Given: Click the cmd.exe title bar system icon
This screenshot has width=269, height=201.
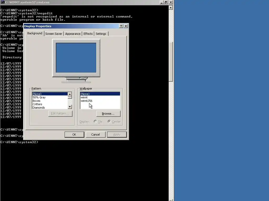Looking at the screenshot, I should (x=2, y=2).
